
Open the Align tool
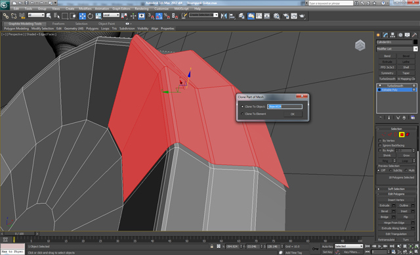[x=232, y=16]
